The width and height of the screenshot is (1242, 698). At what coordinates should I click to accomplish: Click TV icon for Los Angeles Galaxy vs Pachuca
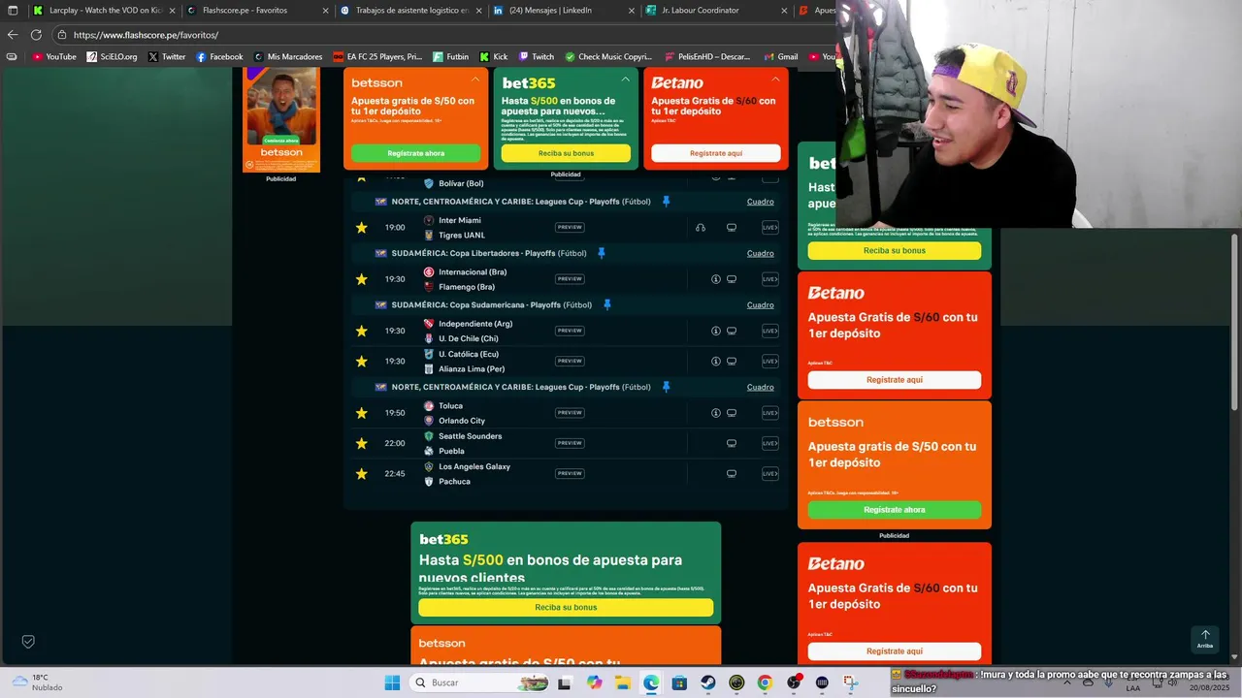[732, 474]
